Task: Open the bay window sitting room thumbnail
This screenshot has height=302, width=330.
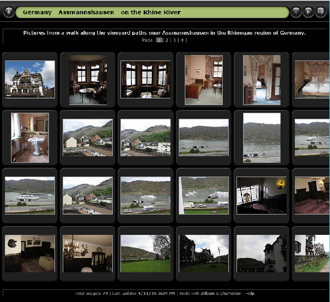Action: [x=145, y=80]
